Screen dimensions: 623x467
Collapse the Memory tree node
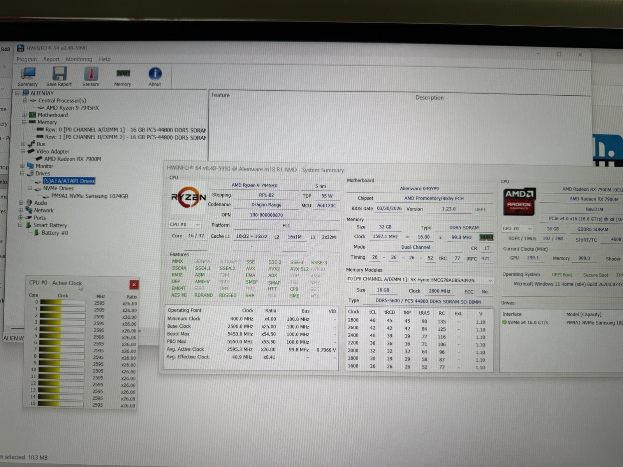(x=24, y=122)
